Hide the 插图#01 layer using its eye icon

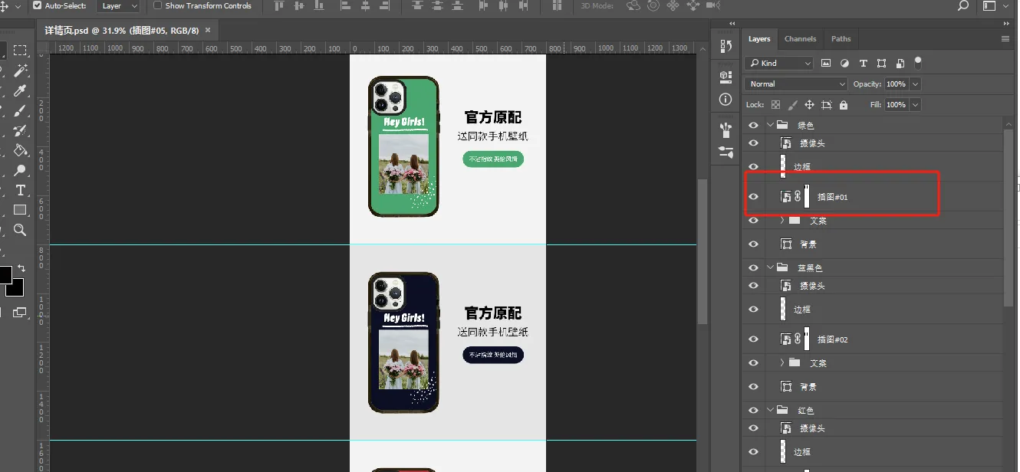pos(753,197)
